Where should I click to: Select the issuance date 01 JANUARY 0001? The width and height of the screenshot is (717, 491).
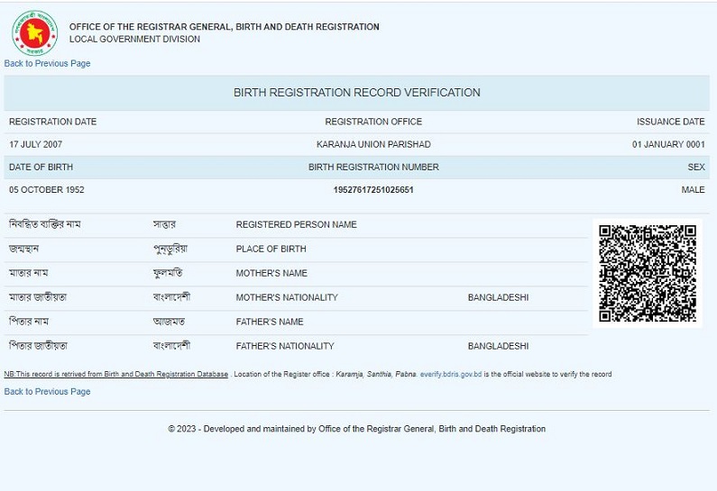click(668, 144)
